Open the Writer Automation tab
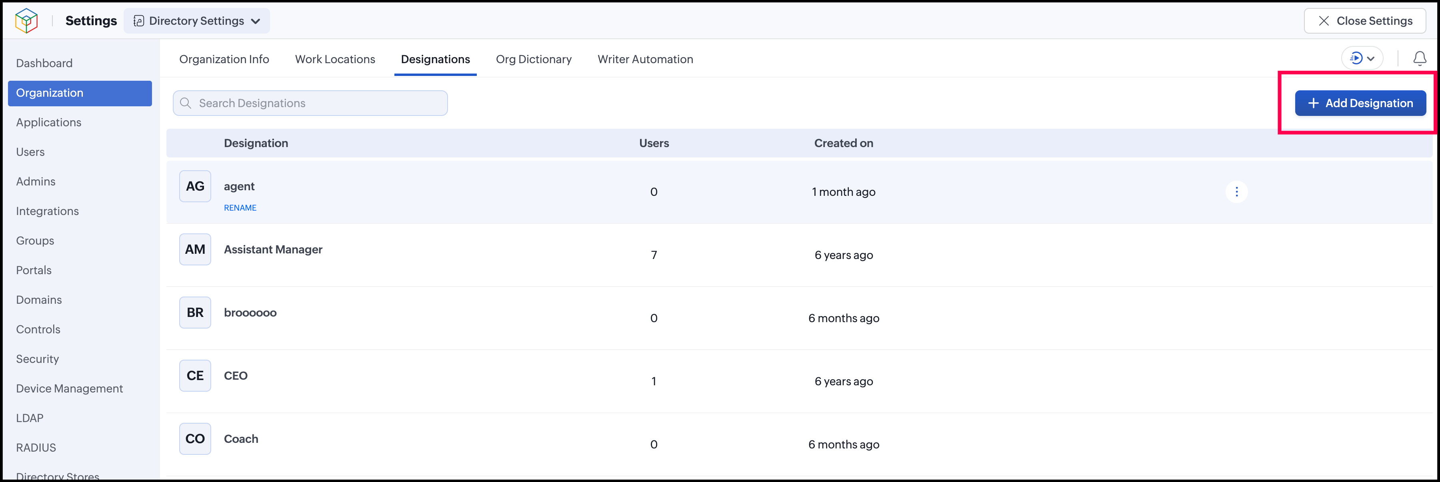The image size is (1440, 482). click(x=645, y=59)
